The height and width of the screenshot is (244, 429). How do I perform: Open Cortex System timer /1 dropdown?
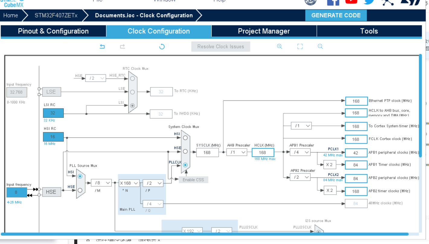(x=301, y=126)
